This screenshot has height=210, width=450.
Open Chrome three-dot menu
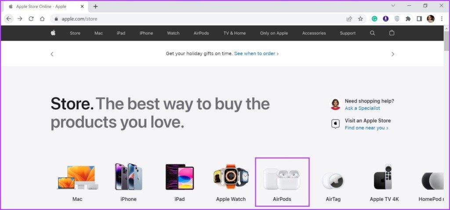(x=442, y=19)
